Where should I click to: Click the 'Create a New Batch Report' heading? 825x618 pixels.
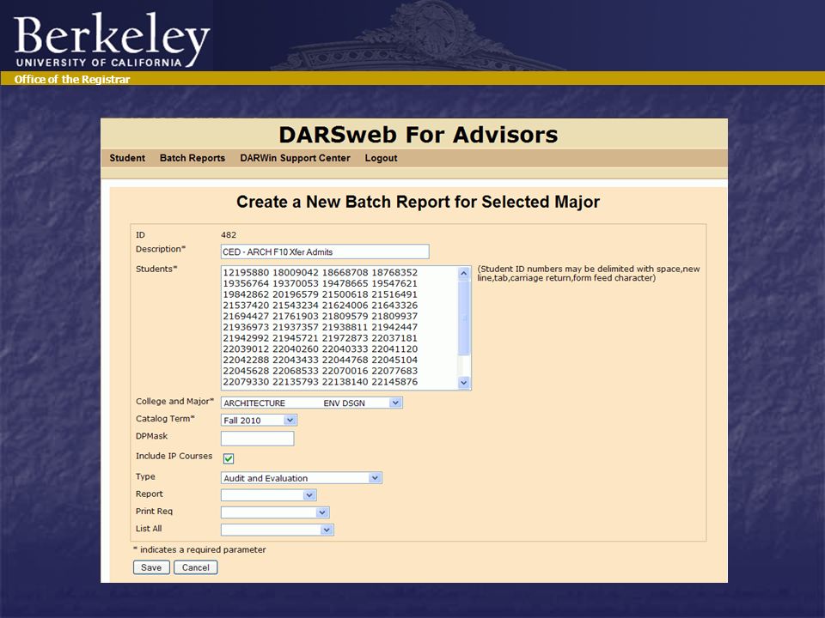tap(418, 202)
